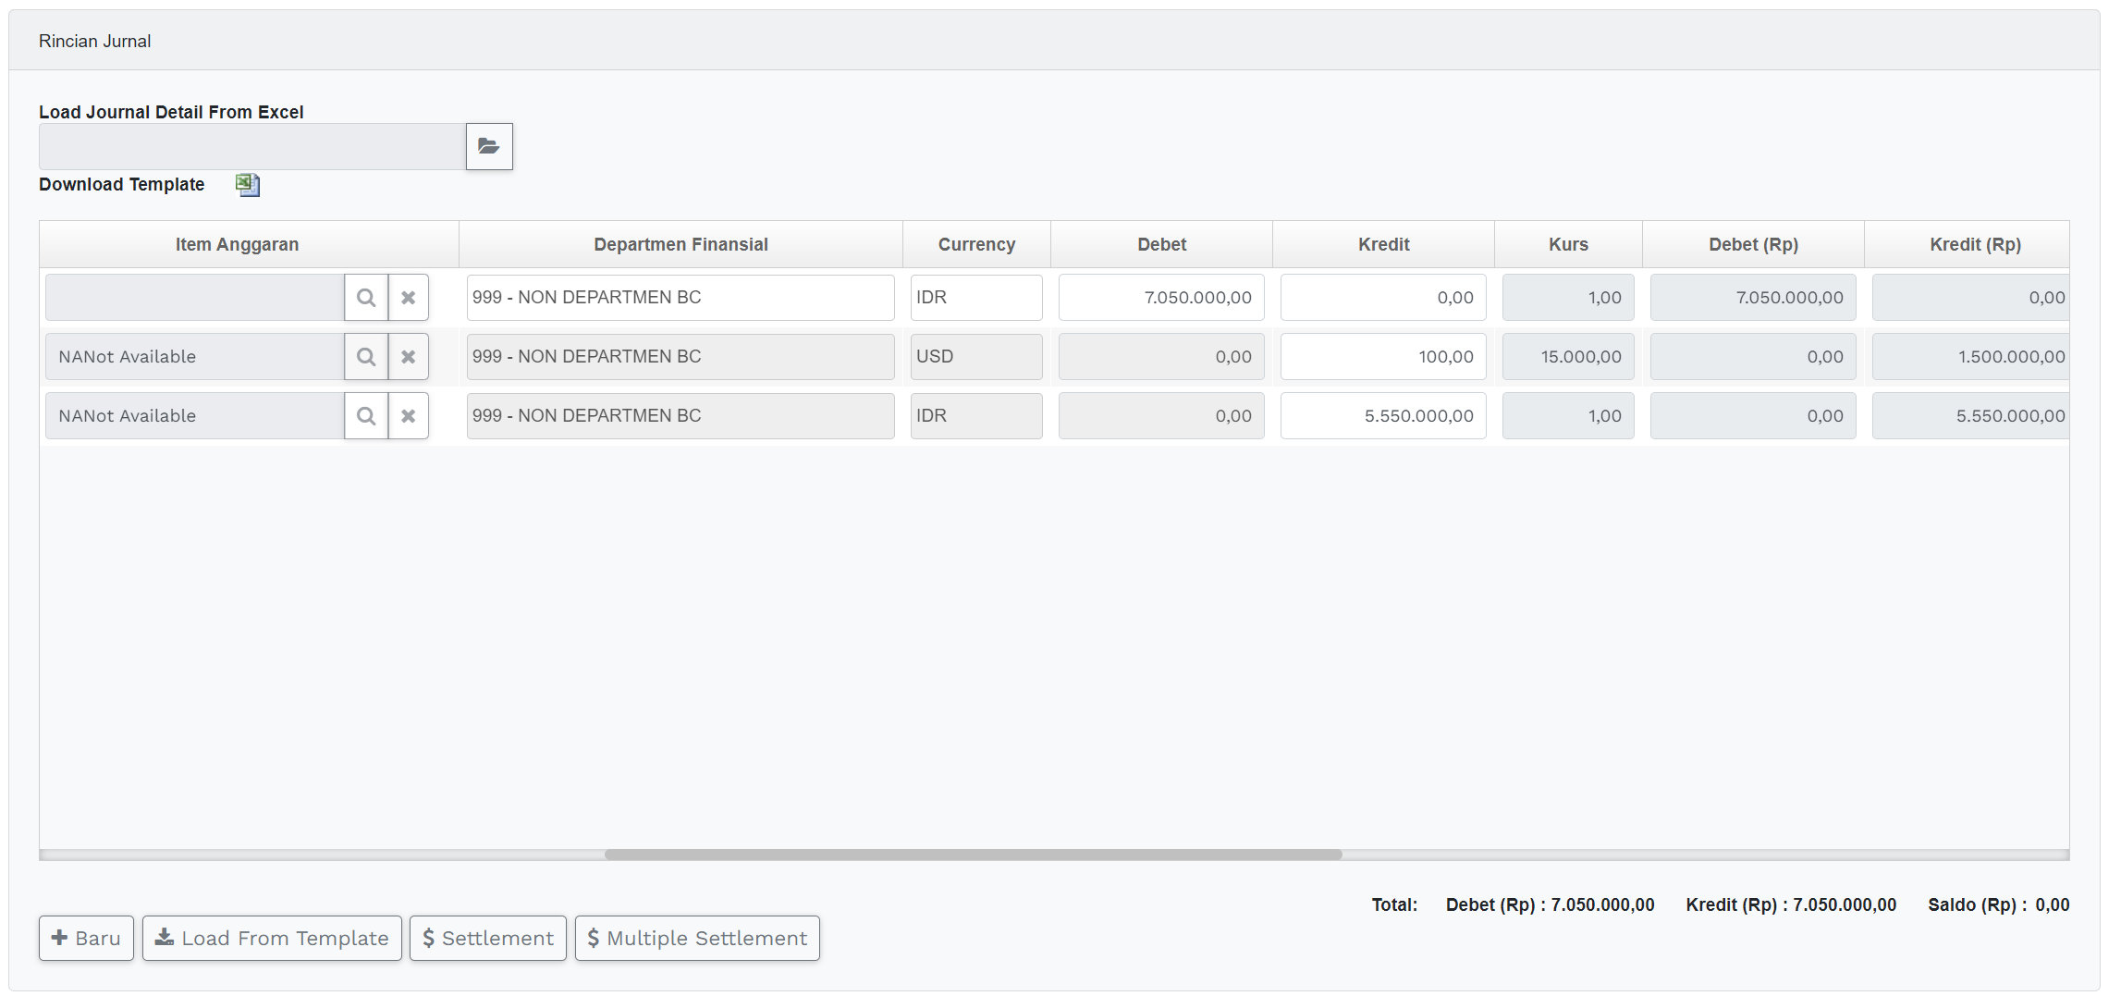This screenshot has height=996, width=2121.
Task: Click the Kredit field showing 5.550.000,00
Action: pos(1382,416)
